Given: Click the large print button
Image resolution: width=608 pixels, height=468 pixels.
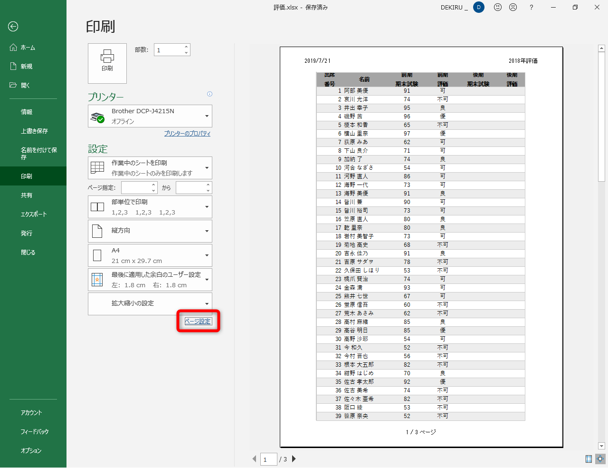Looking at the screenshot, I should [107, 63].
